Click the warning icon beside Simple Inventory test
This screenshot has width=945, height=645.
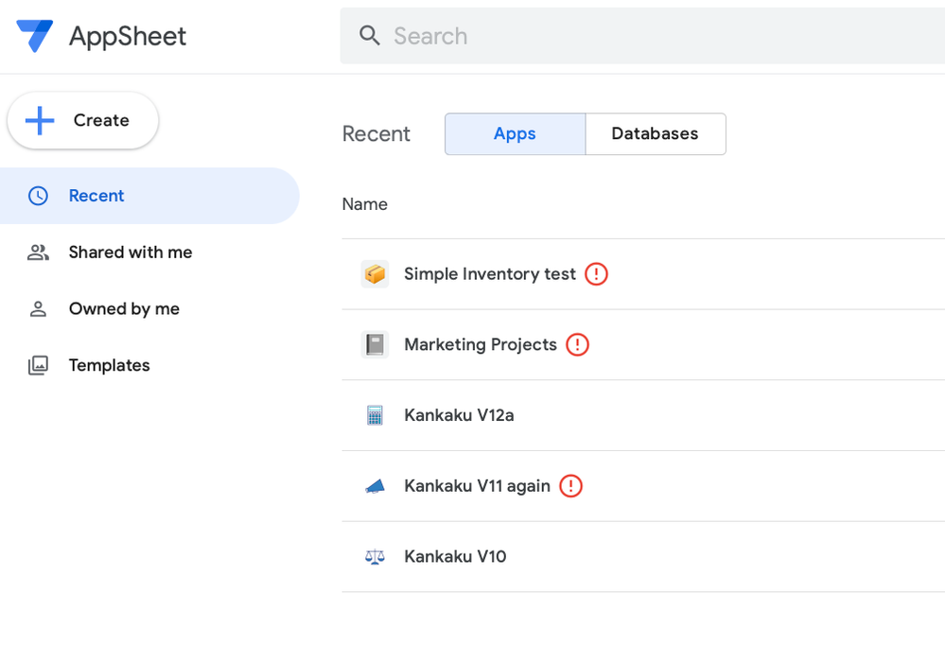(596, 274)
